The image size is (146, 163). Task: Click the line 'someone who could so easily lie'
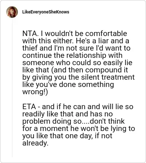(77, 63)
